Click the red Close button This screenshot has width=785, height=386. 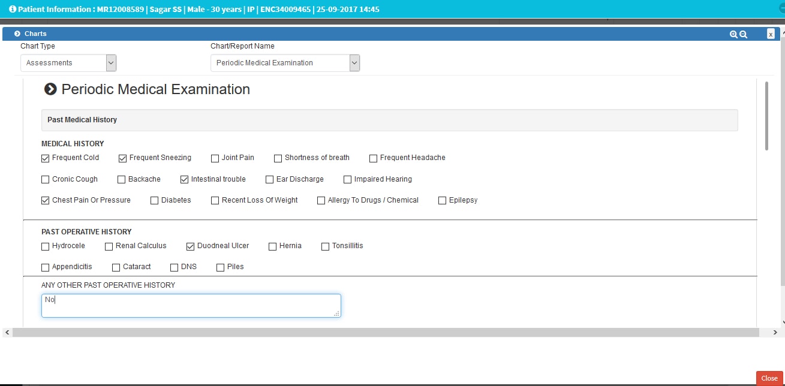[769, 378]
